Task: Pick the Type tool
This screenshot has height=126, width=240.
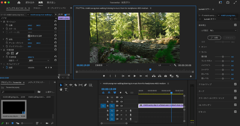Action: pos(66,89)
